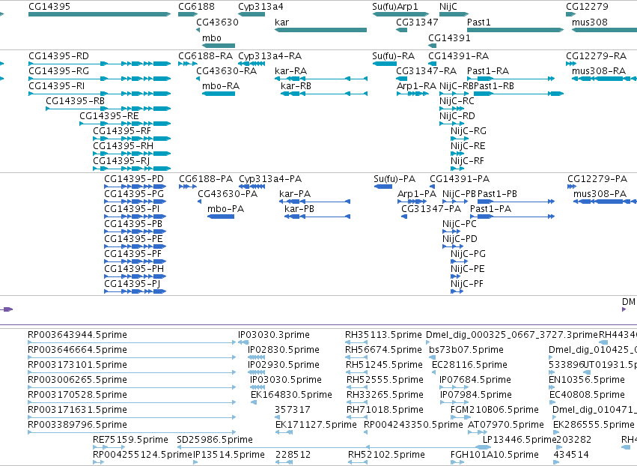Screen dimensions: 637x466
Task: Click feature 434514
Action: pos(571,455)
